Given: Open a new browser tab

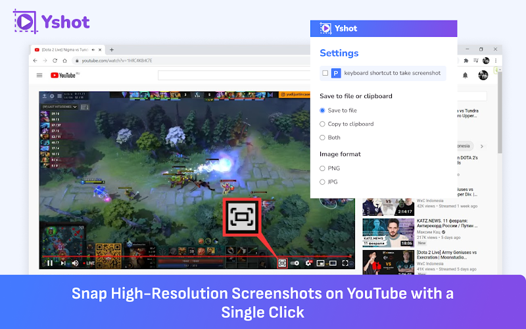Looking at the screenshot, I should click(112, 50).
